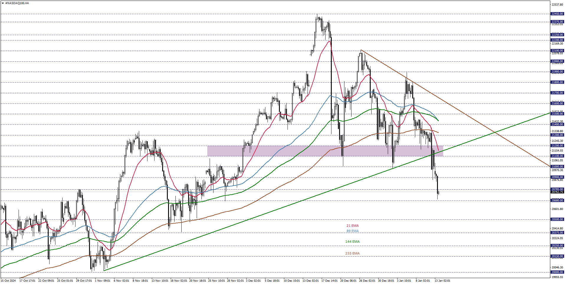Click the 22100.00 price level label
The image size is (565, 284).
point(557,51)
